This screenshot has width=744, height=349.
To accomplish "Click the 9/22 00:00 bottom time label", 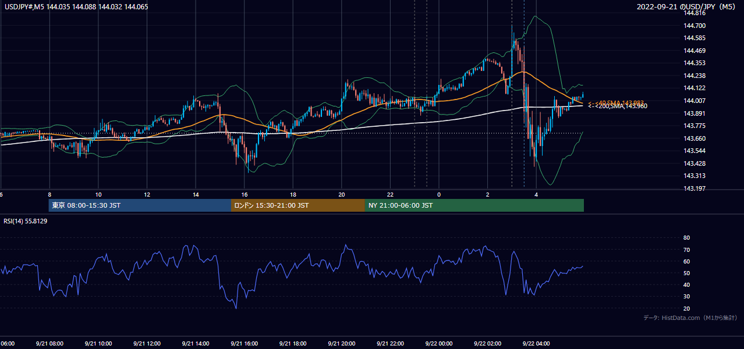I will 439,343.
